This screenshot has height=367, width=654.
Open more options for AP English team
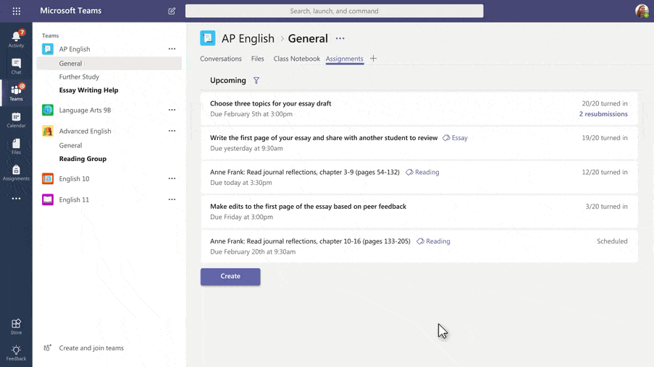[x=172, y=49]
